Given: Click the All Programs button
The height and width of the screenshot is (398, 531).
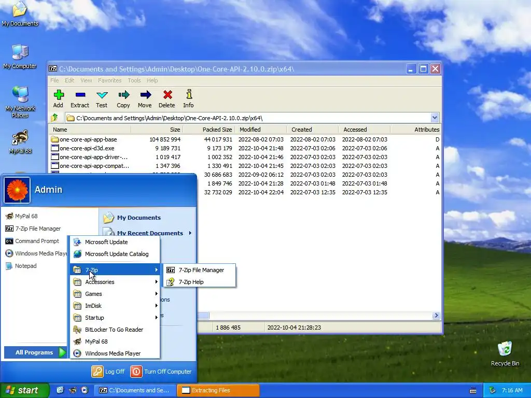Looking at the screenshot, I should (35, 352).
